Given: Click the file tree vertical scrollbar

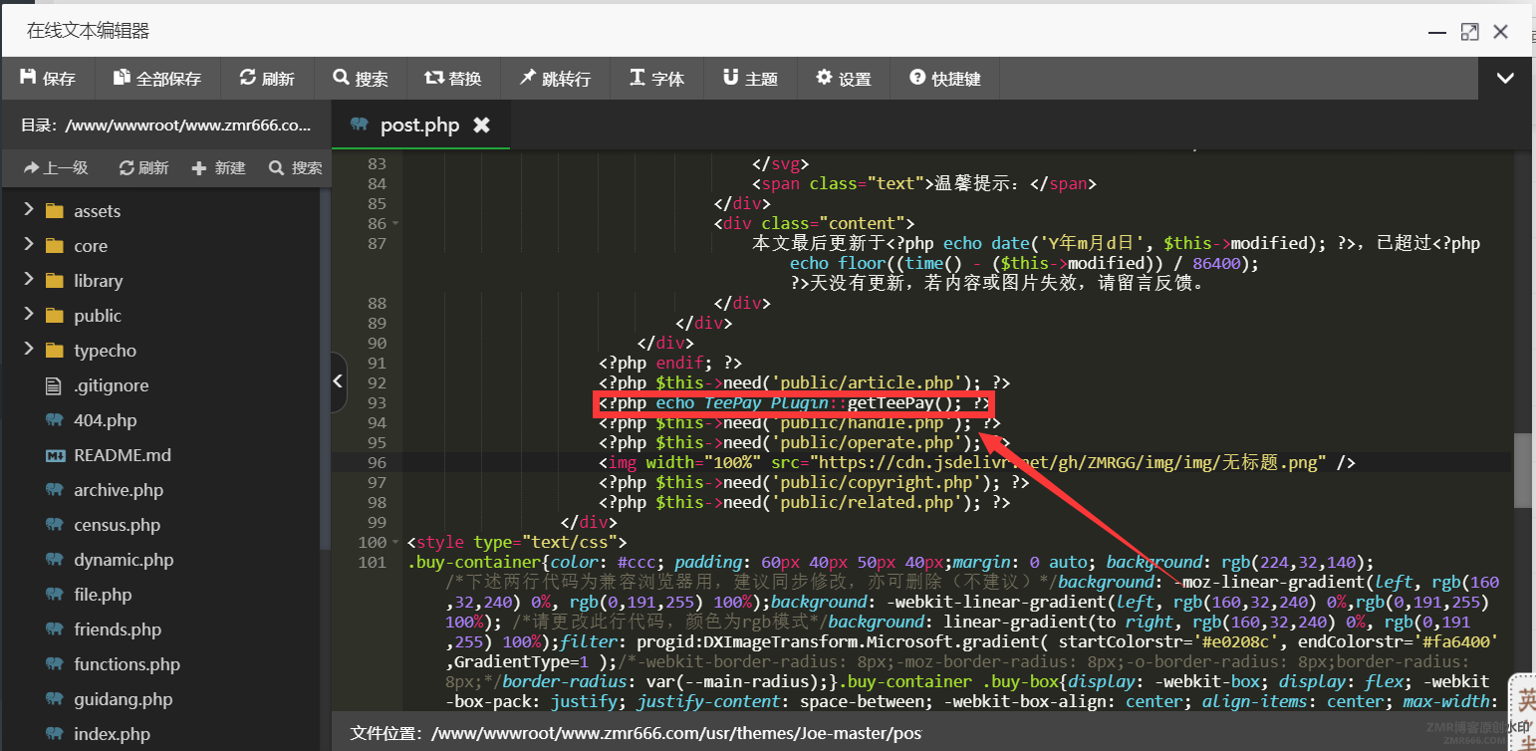Looking at the screenshot, I should [325, 369].
